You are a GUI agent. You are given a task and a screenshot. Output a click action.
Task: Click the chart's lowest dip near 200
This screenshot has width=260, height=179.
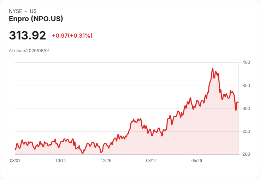[83, 153]
